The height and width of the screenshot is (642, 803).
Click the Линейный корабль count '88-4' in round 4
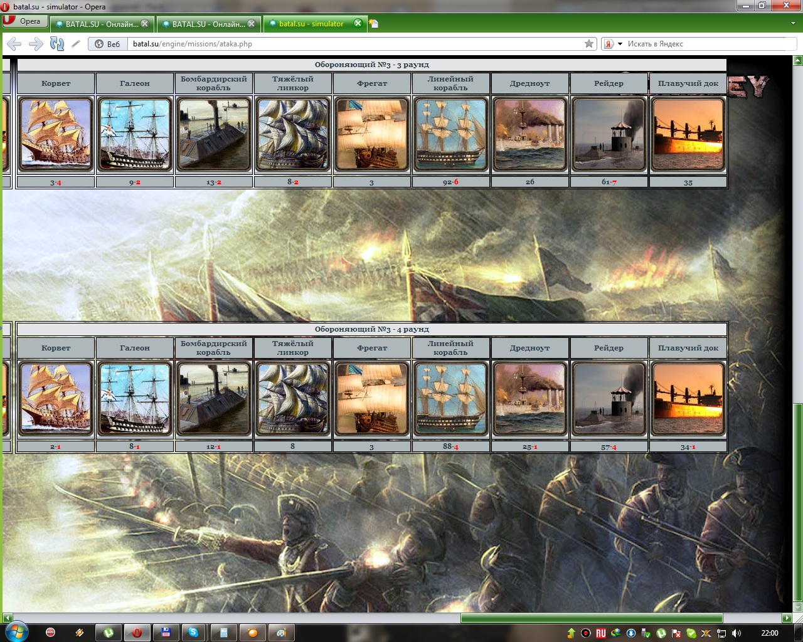451,446
